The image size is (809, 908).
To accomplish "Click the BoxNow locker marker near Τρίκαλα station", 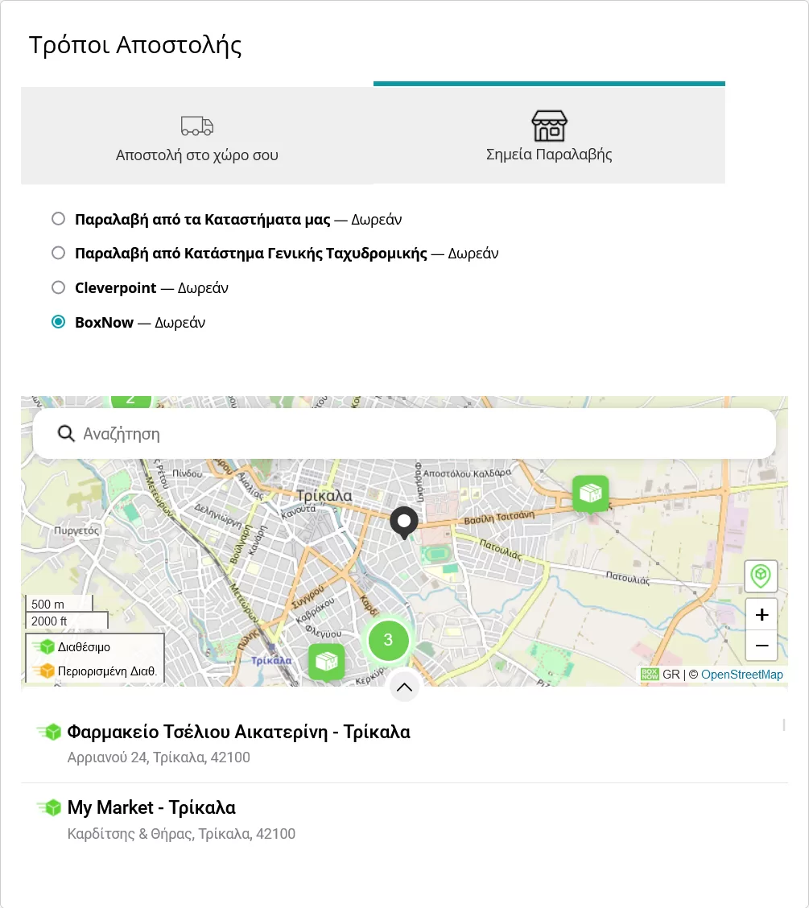I will [x=326, y=662].
